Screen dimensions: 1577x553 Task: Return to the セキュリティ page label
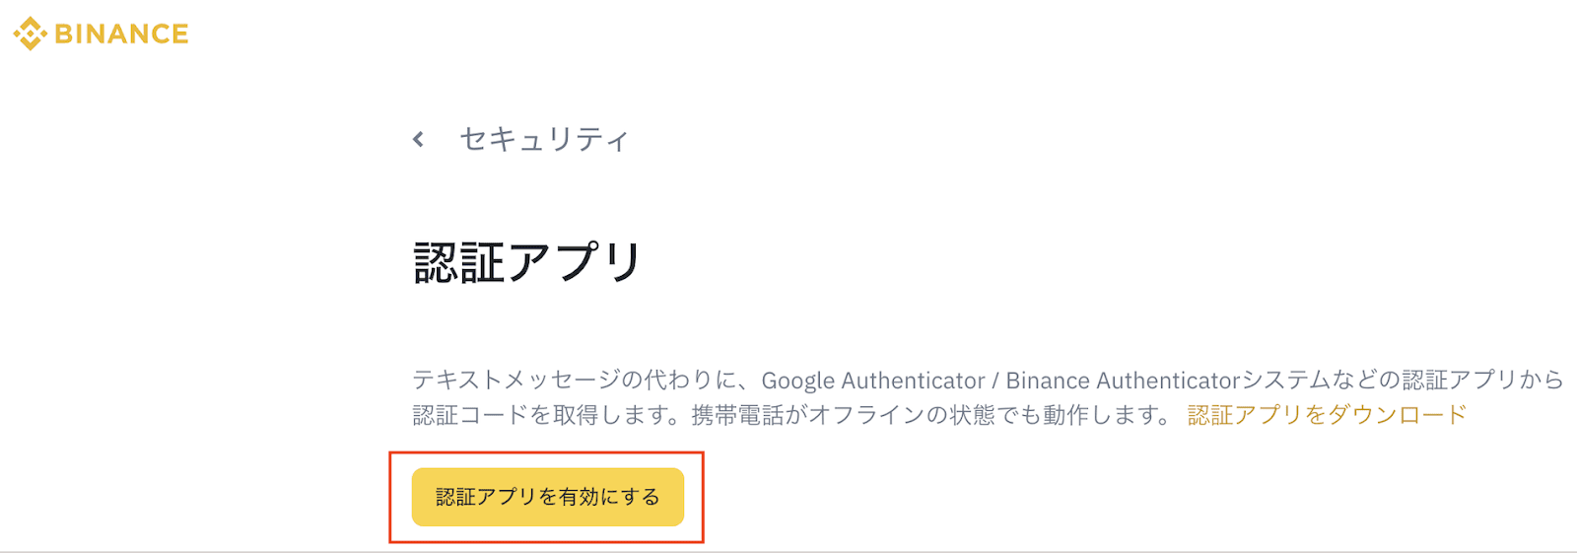click(543, 140)
